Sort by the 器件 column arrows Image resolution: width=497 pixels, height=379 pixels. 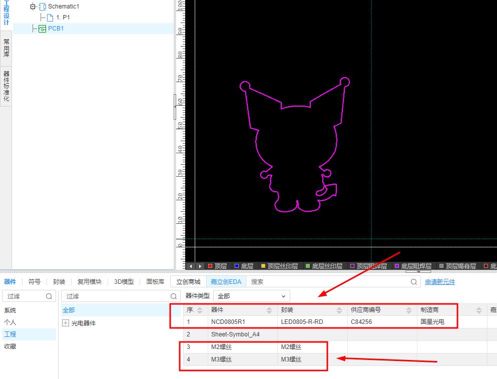pyautogui.click(x=269, y=310)
